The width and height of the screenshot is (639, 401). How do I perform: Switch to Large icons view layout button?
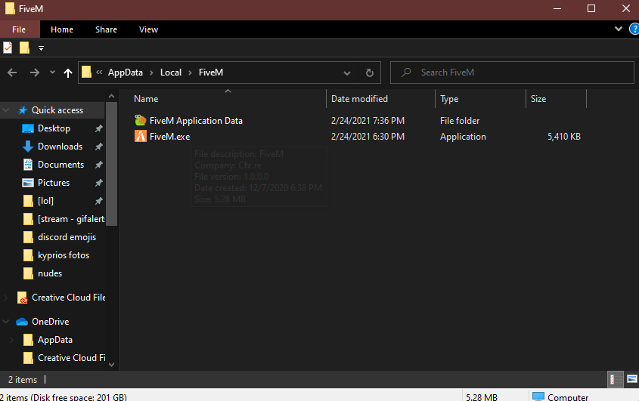click(x=632, y=379)
